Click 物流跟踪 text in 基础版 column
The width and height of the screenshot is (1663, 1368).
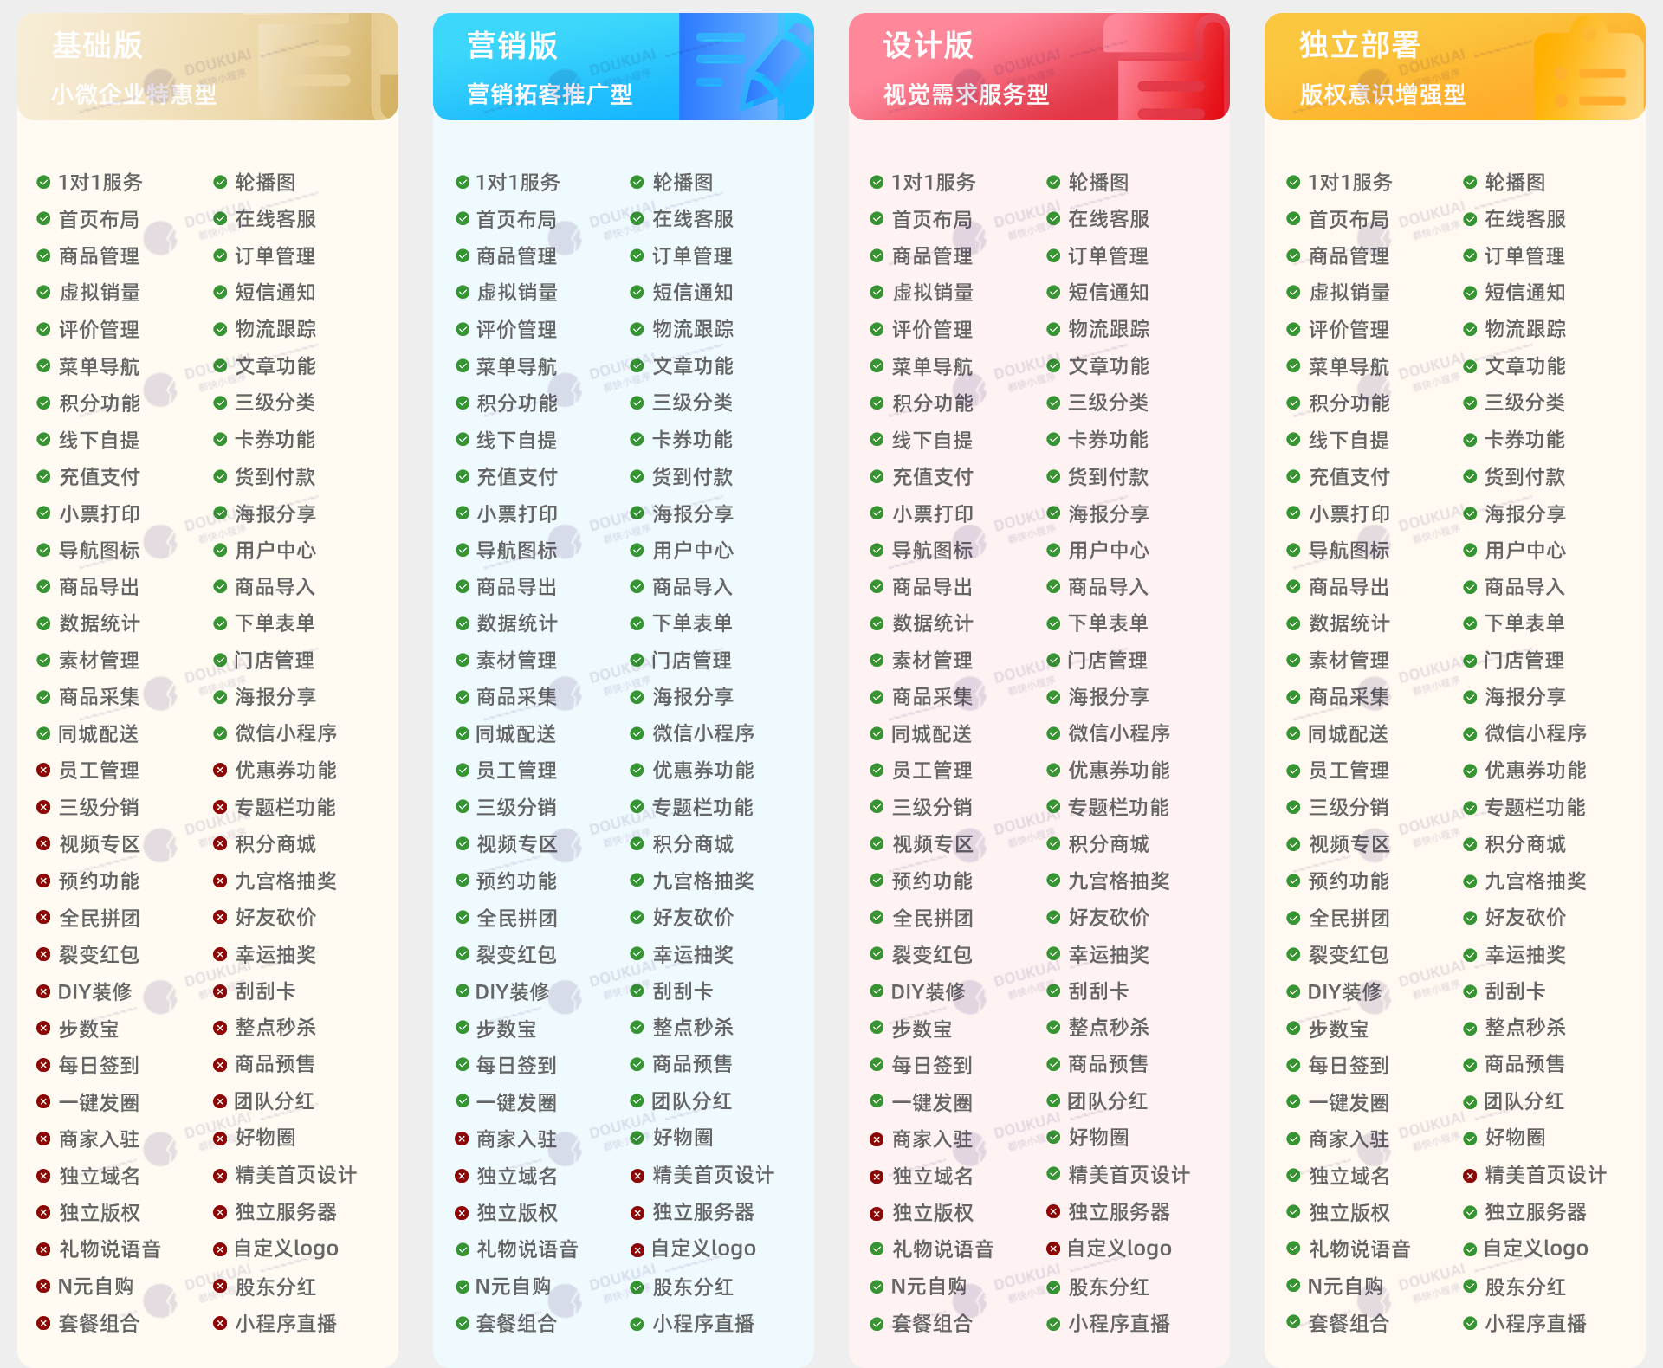275,329
